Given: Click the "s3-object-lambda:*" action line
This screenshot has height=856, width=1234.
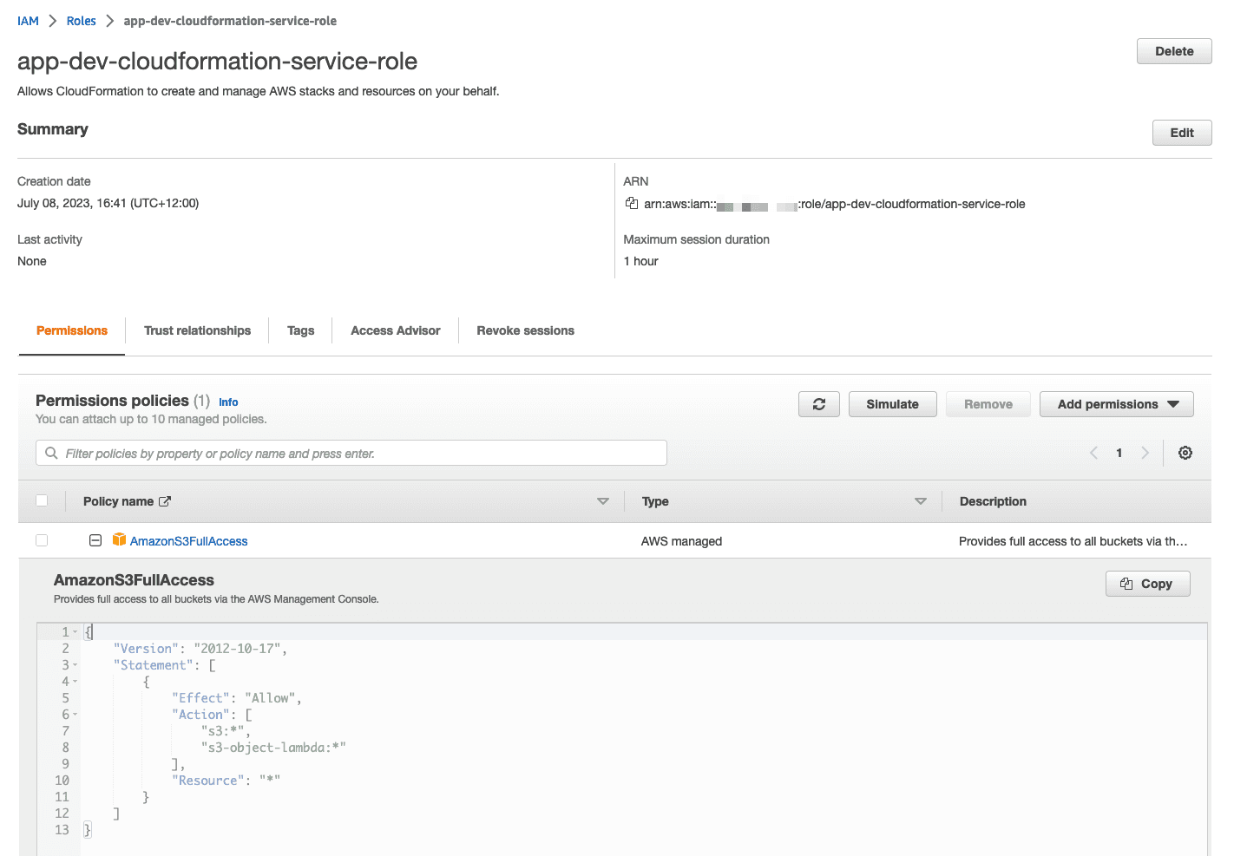Looking at the screenshot, I should click(x=273, y=748).
